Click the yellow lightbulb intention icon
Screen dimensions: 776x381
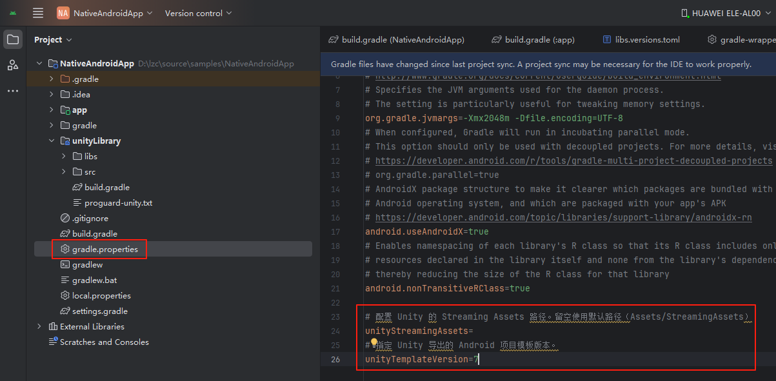tap(373, 342)
